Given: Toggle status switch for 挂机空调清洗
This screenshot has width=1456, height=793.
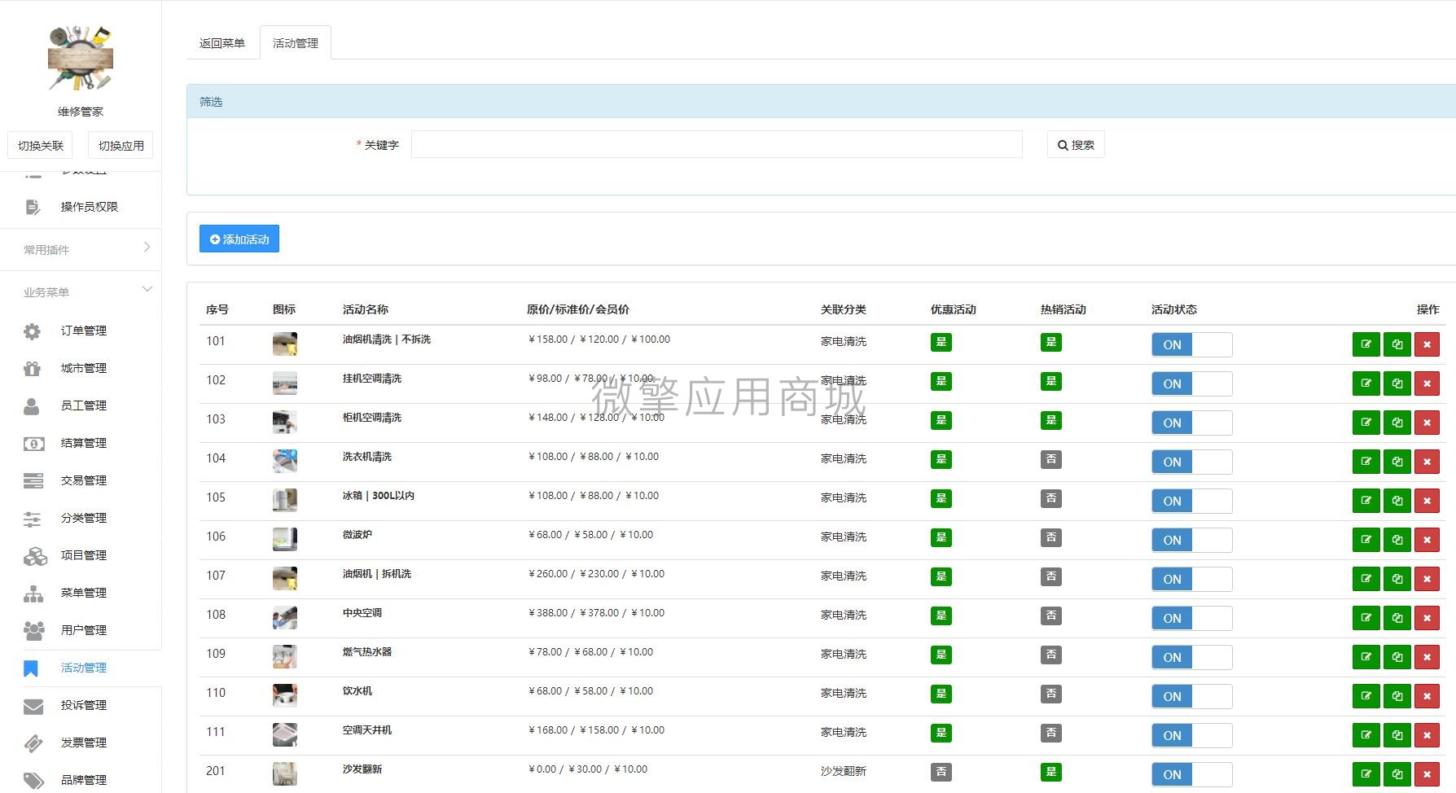Looking at the screenshot, I should click(x=1191, y=383).
